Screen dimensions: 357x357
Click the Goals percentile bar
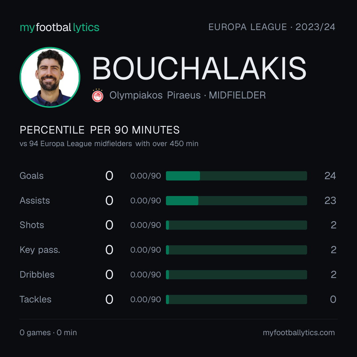click(x=236, y=176)
